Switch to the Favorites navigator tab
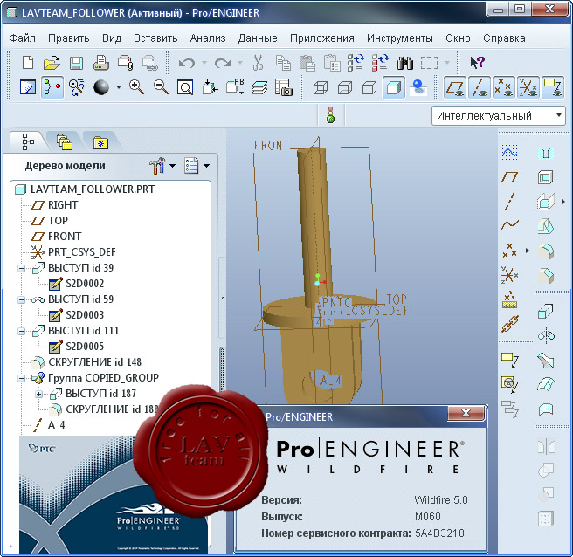The width and height of the screenshot is (573, 557). point(100,141)
